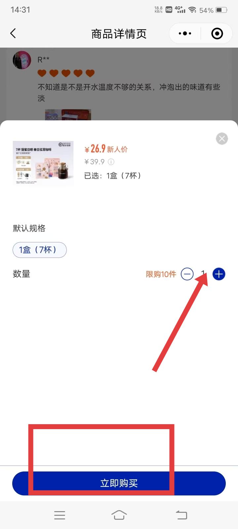Close the spec selection popup
This screenshot has width=238, height=529.
[x=222, y=139]
